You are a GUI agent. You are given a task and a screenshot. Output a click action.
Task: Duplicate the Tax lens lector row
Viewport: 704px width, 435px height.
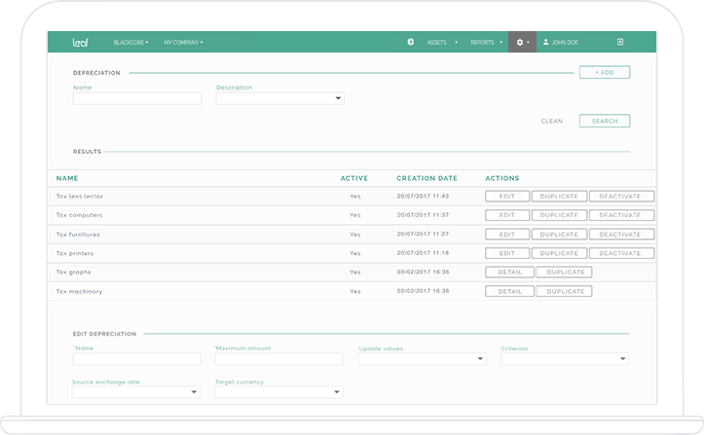coord(559,197)
